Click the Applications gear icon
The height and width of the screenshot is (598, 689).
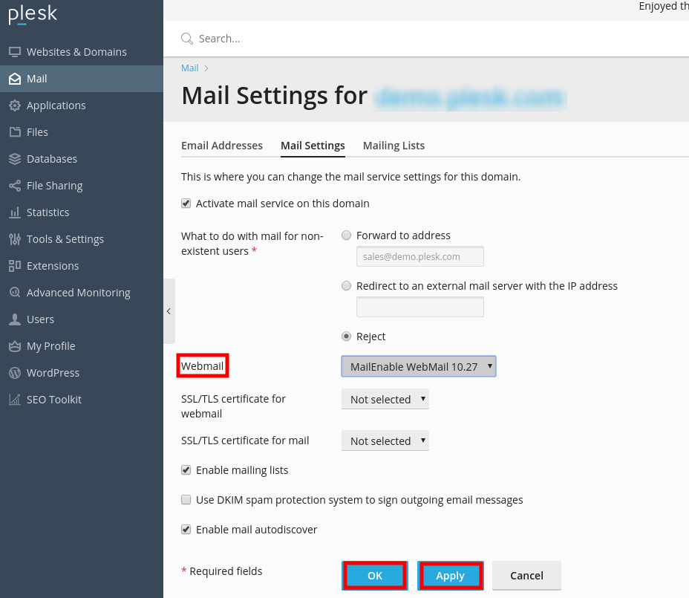(x=15, y=105)
